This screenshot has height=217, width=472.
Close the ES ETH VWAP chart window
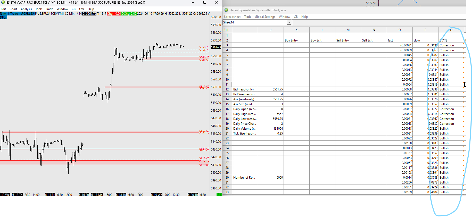[x=217, y=3]
